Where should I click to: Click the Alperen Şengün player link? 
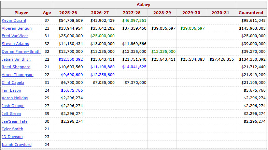coord(17,28)
